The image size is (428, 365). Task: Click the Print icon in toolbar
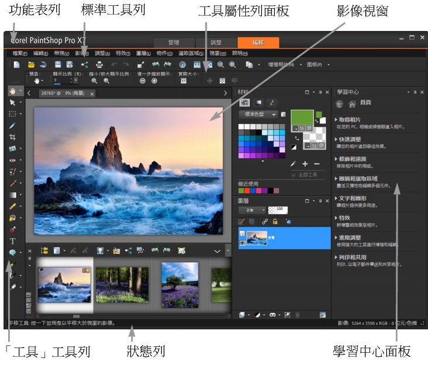point(100,65)
